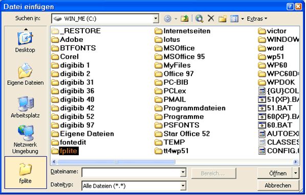Select the victor folder
Viewport: 306px width, 195px height.
pyautogui.click(x=272, y=31)
